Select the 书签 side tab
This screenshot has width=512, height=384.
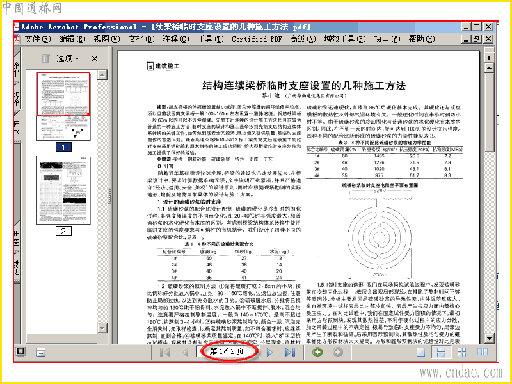(x=17, y=68)
